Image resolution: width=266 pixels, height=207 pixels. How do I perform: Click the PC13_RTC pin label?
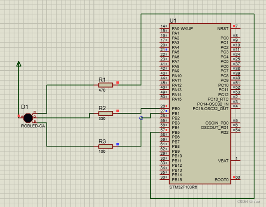218,99
